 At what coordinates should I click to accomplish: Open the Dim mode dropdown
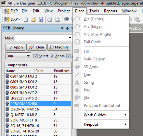[18, 56]
